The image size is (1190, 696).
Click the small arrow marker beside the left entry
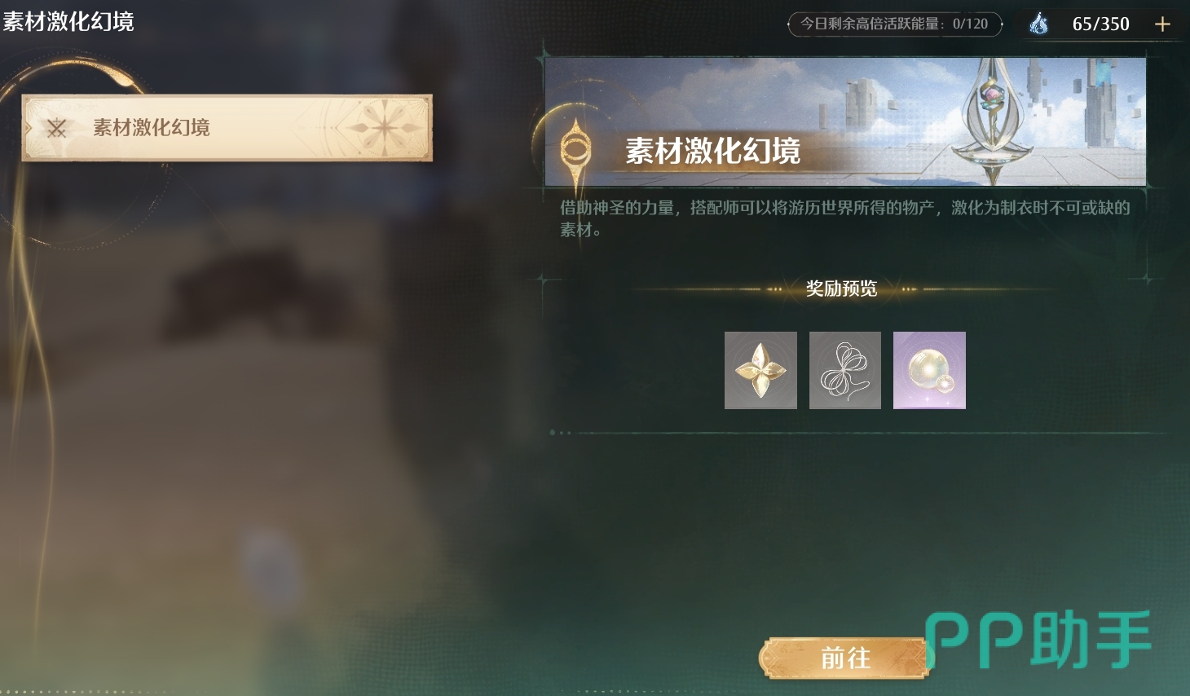29,128
